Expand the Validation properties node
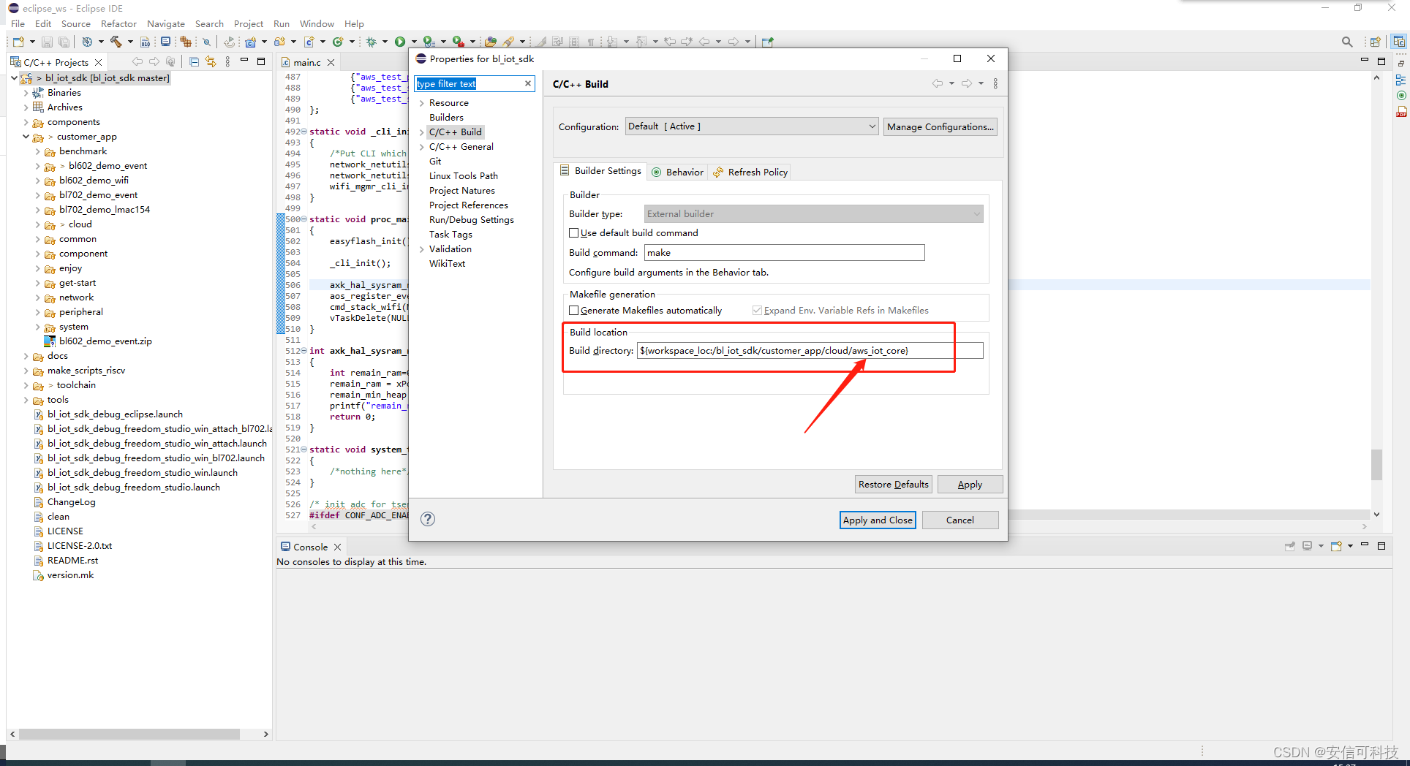This screenshot has width=1410, height=766. point(422,249)
